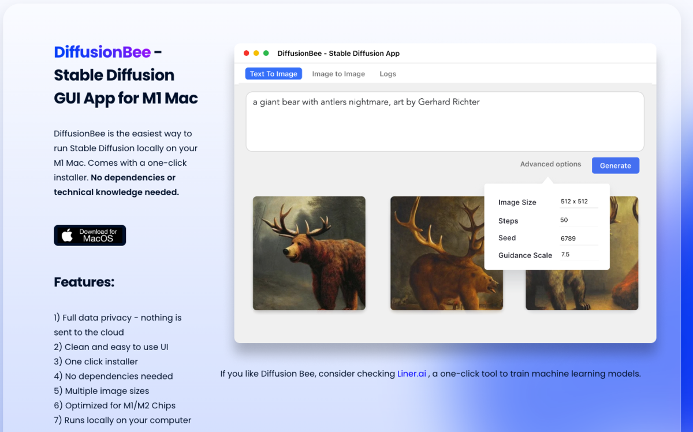
Task: Click the window title DiffusionBee - Stable Diffusion App
Action: (338, 53)
